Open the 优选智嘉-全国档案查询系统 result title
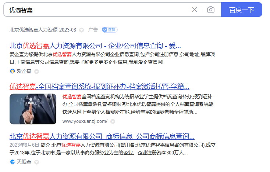Viewport: 270px width, 172px height. click(99, 86)
